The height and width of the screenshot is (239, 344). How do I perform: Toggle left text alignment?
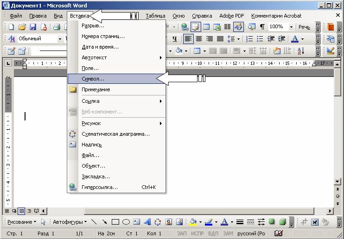(x=188, y=39)
